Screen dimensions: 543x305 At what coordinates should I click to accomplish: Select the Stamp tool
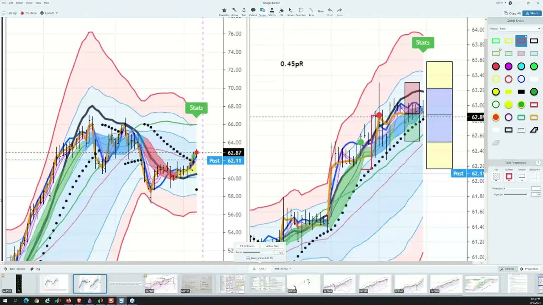tap(272, 11)
